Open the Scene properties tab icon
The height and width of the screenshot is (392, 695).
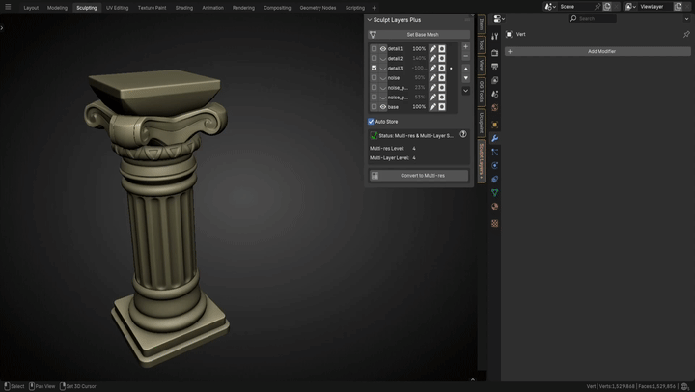[494, 94]
